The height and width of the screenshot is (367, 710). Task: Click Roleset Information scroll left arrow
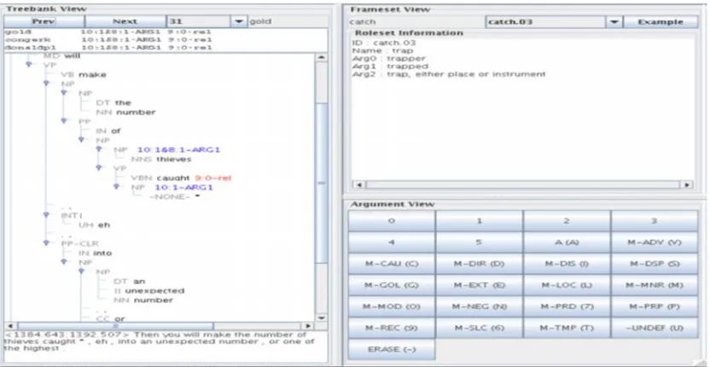[x=358, y=184]
